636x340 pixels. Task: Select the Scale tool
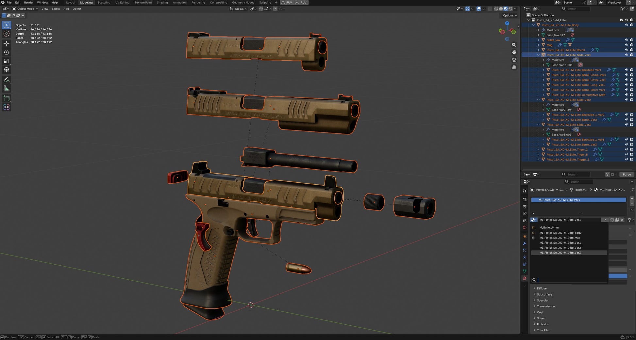(7, 61)
